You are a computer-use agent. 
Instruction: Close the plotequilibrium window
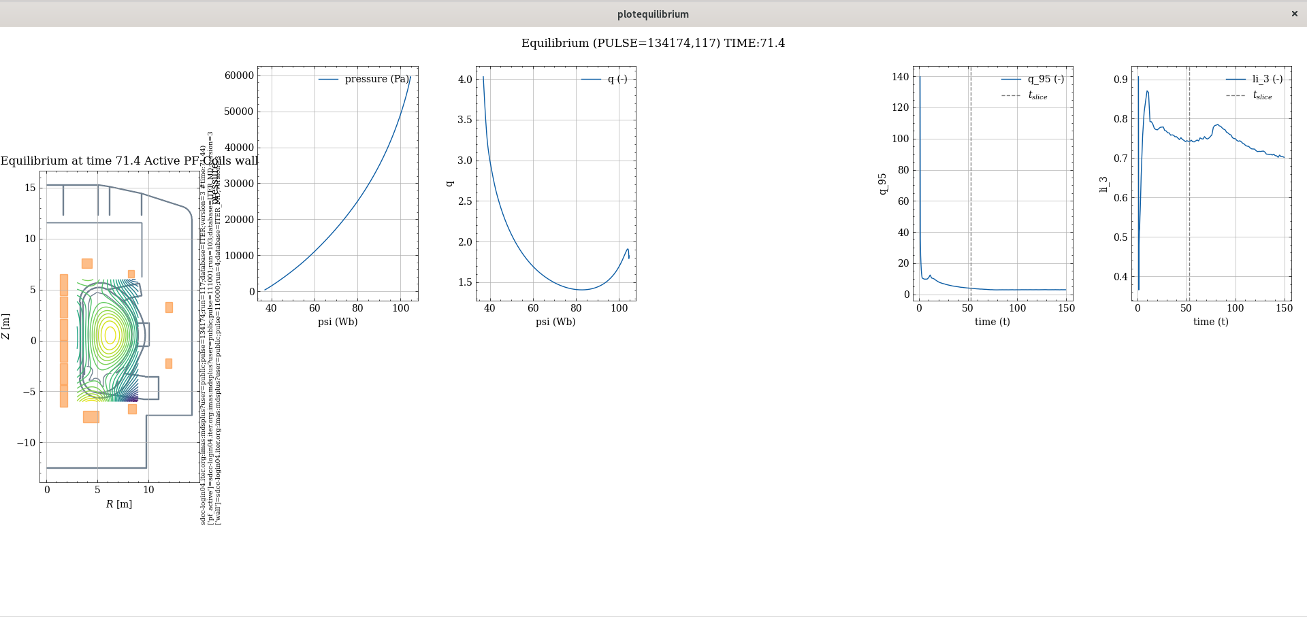pyautogui.click(x=1294, y=14)
